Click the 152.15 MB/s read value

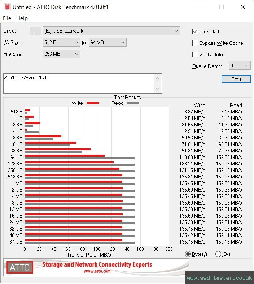229,242
